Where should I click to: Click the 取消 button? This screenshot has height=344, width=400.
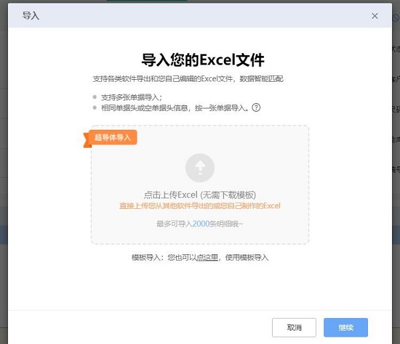[294, 327]
